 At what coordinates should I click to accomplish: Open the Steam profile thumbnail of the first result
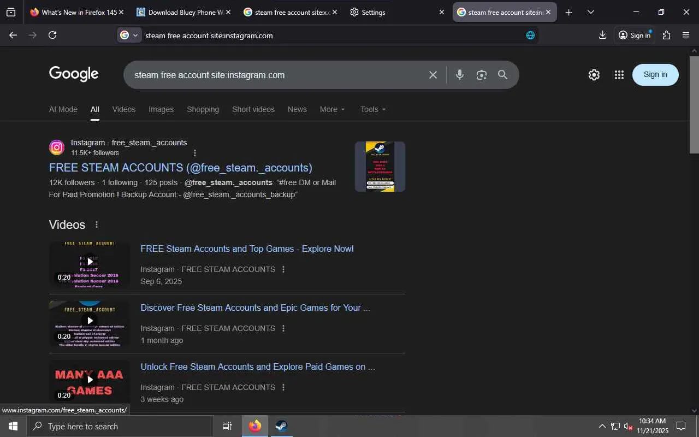point(380,167)
